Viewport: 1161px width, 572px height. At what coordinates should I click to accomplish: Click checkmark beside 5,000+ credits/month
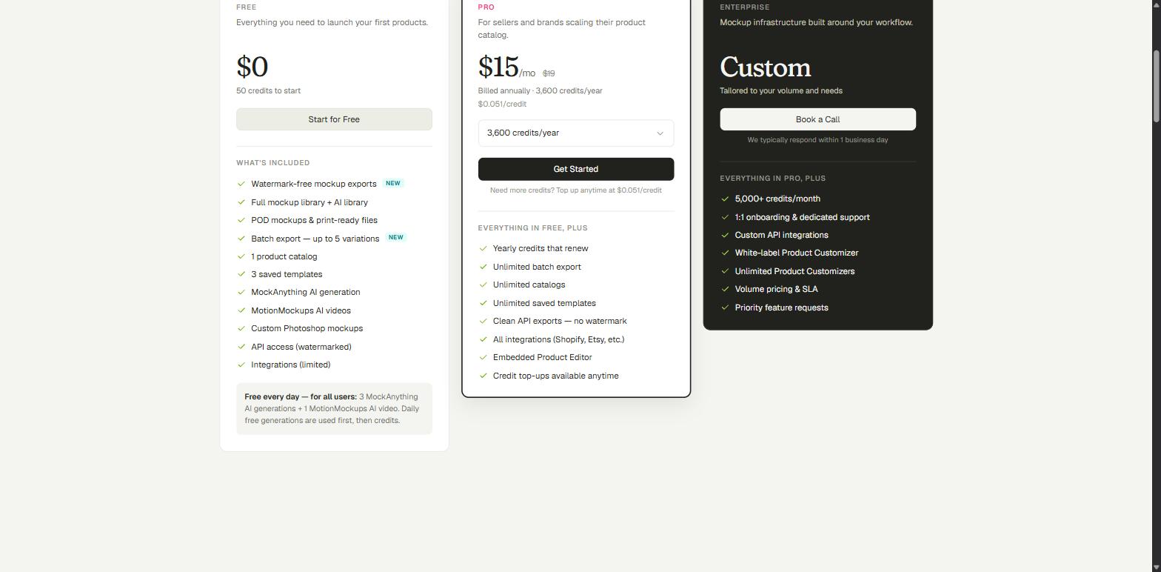pos(725,199)
